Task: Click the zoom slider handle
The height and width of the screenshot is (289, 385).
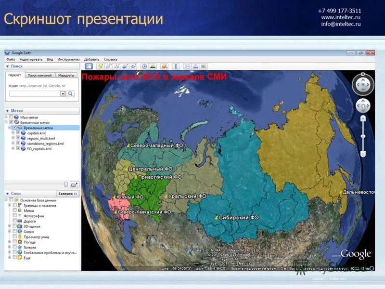Action: pos(363,136)
